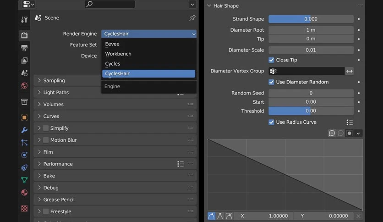Open the Material properties tab
The height and width of the screenshot is (222, 383).
[x=24, y=193]
